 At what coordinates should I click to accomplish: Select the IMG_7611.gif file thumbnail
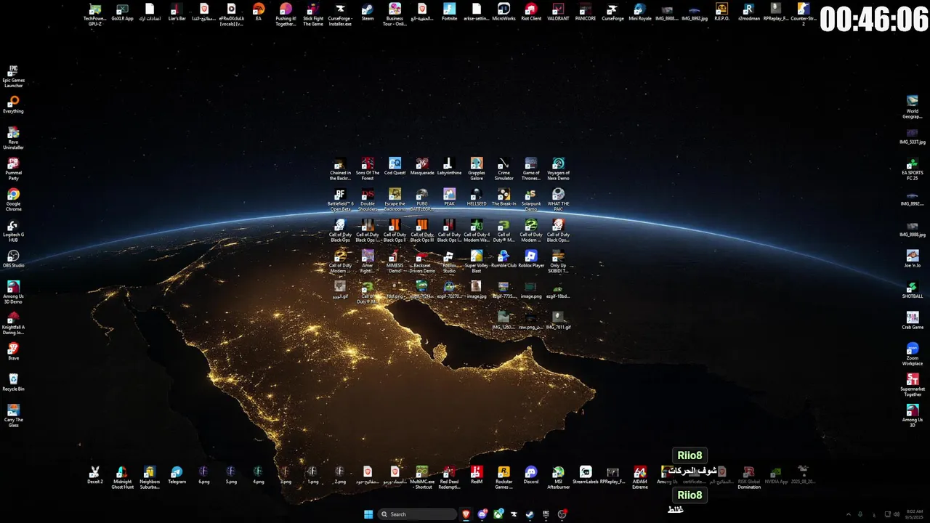tap(558, 321)
